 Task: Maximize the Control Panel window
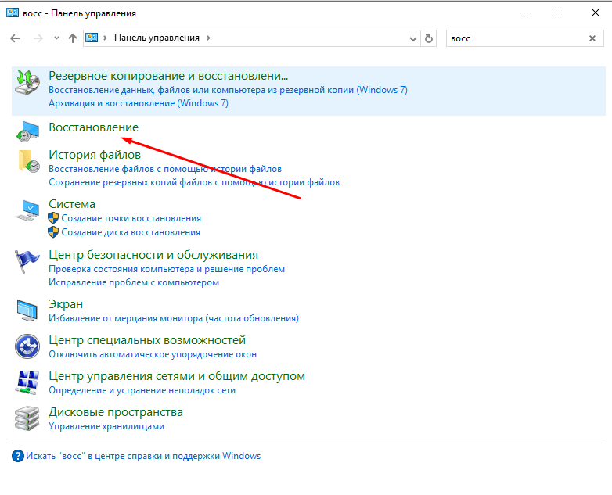560,13
